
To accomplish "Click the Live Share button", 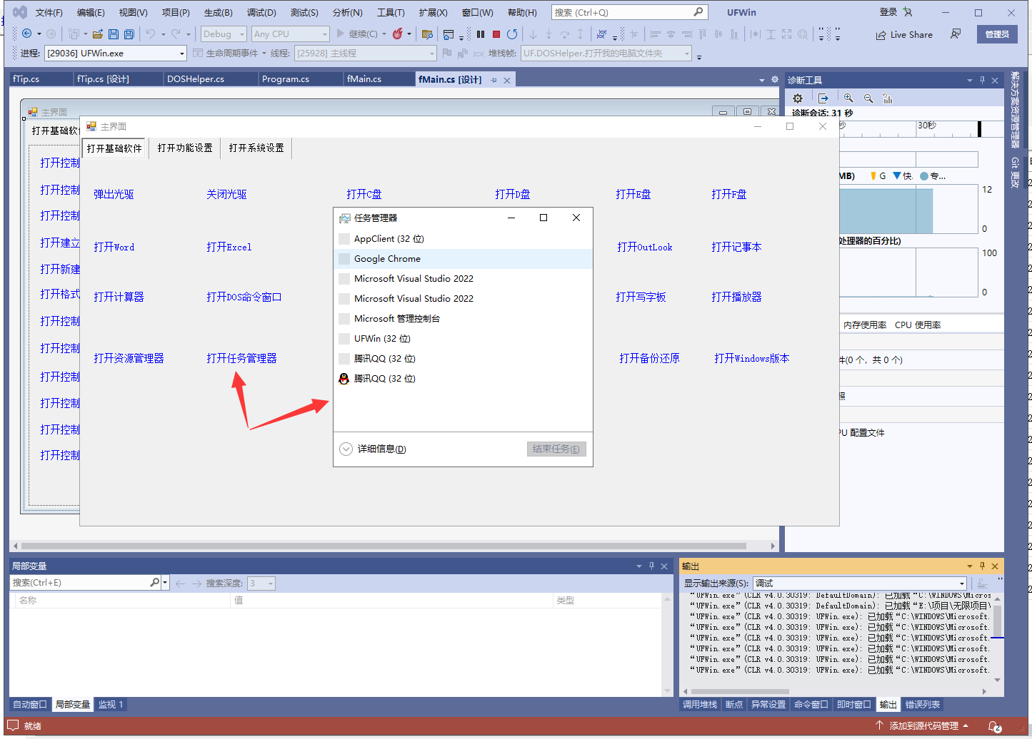I will [x=904, y=34].
